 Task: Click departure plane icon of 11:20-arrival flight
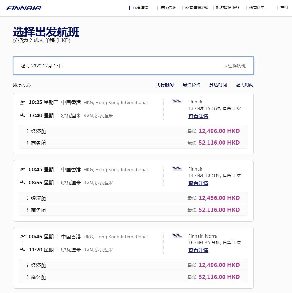23,237
